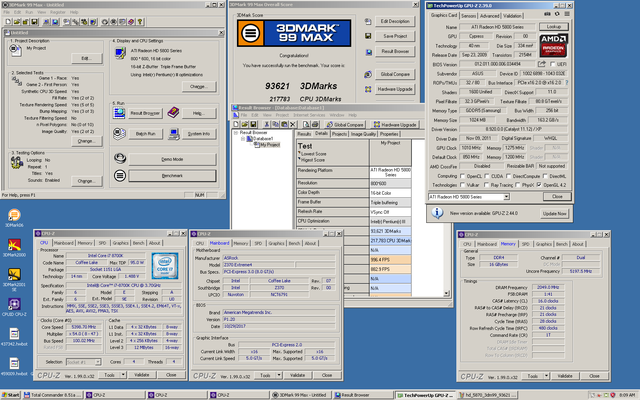640x400 pixels.
Task: Click the 93,621 3DMarks result cell
Action: click(390, 231)
